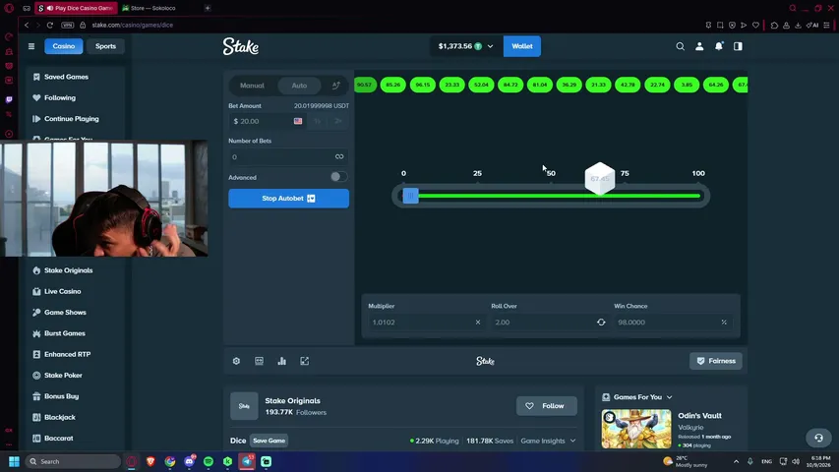Open Blackjack sidebar item
The width and height of the screenshot is (839, 472).
pyautogui.click(x=60, y=417)
